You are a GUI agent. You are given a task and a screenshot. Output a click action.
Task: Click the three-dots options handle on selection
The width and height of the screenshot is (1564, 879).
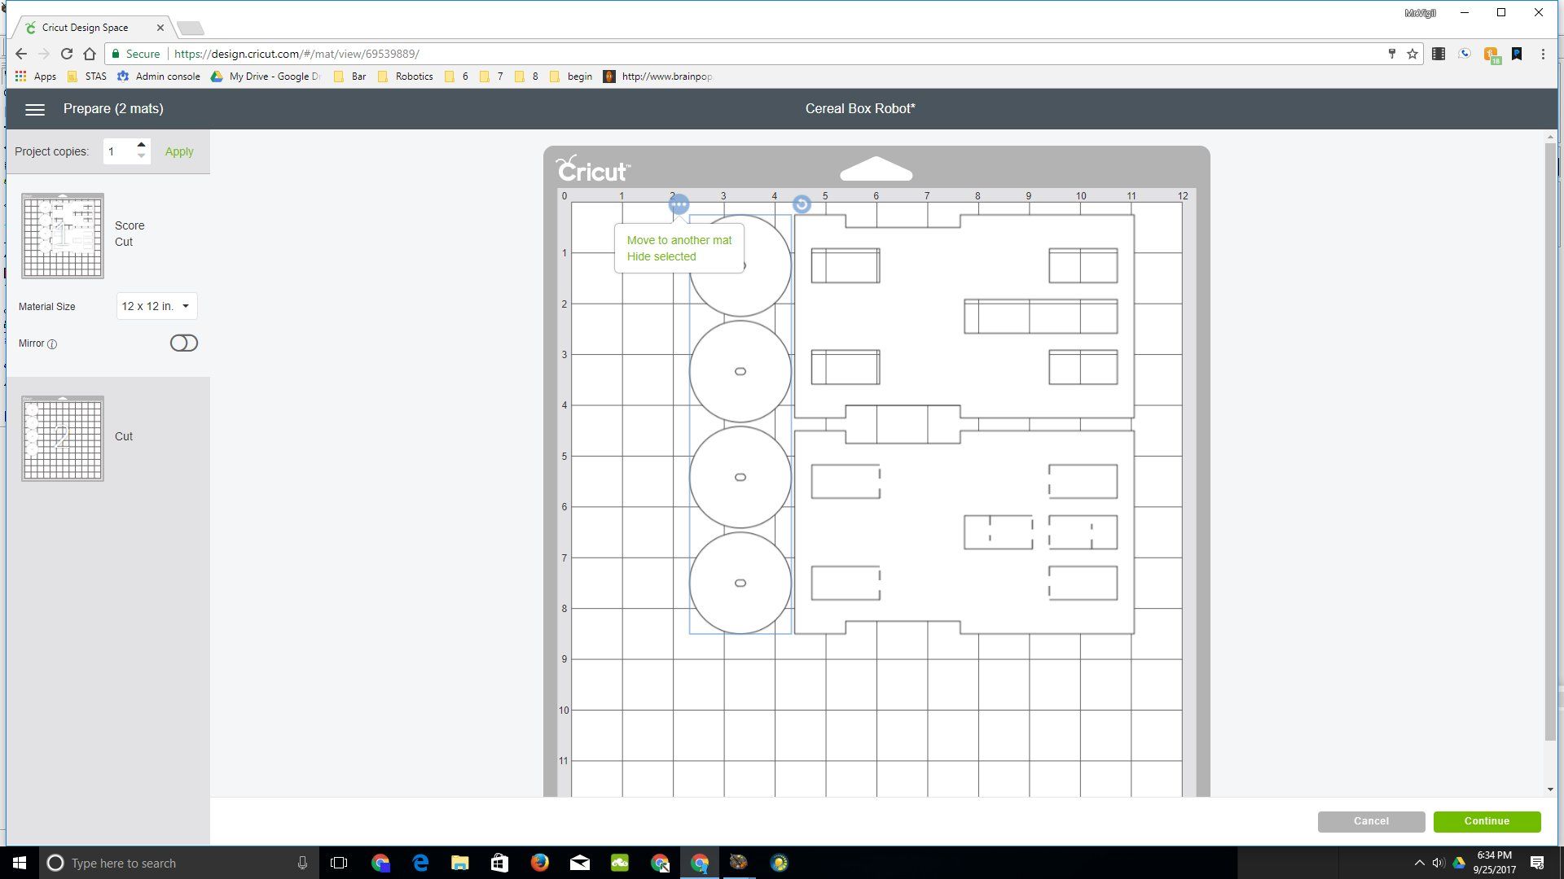point(679,204)
